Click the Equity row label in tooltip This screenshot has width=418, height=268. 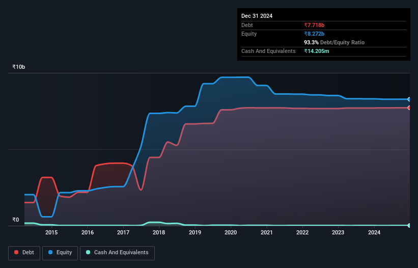click(x=249, y=34)
